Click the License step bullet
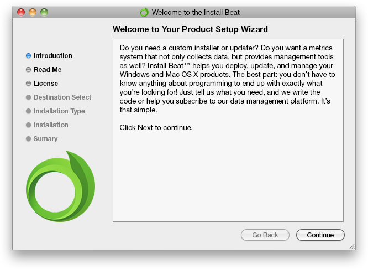 28,84
